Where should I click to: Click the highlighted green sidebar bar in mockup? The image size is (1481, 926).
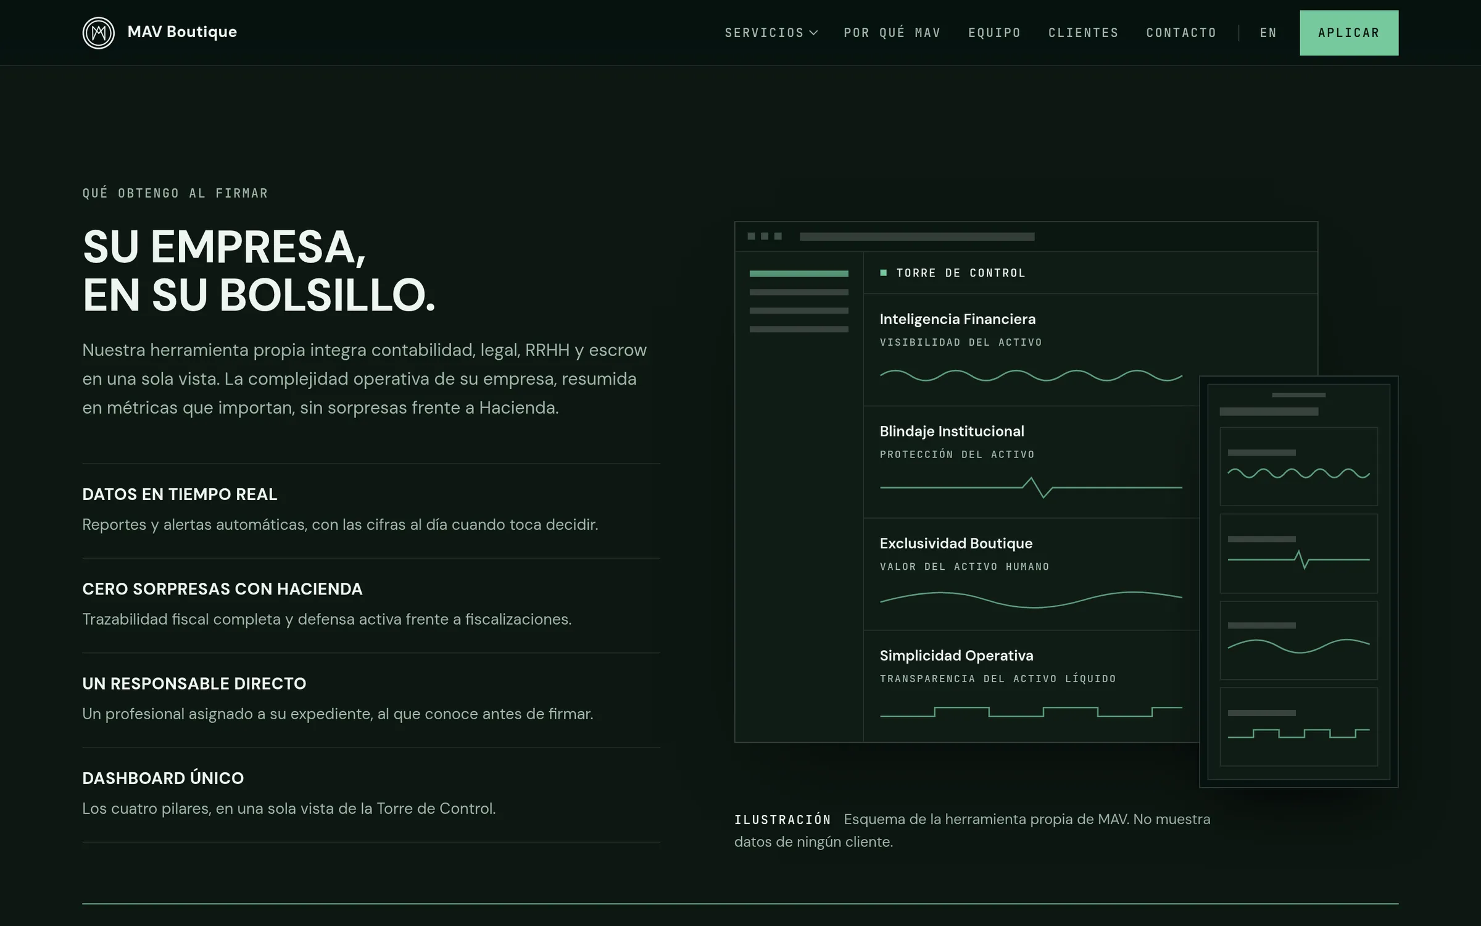coord(799,273)
